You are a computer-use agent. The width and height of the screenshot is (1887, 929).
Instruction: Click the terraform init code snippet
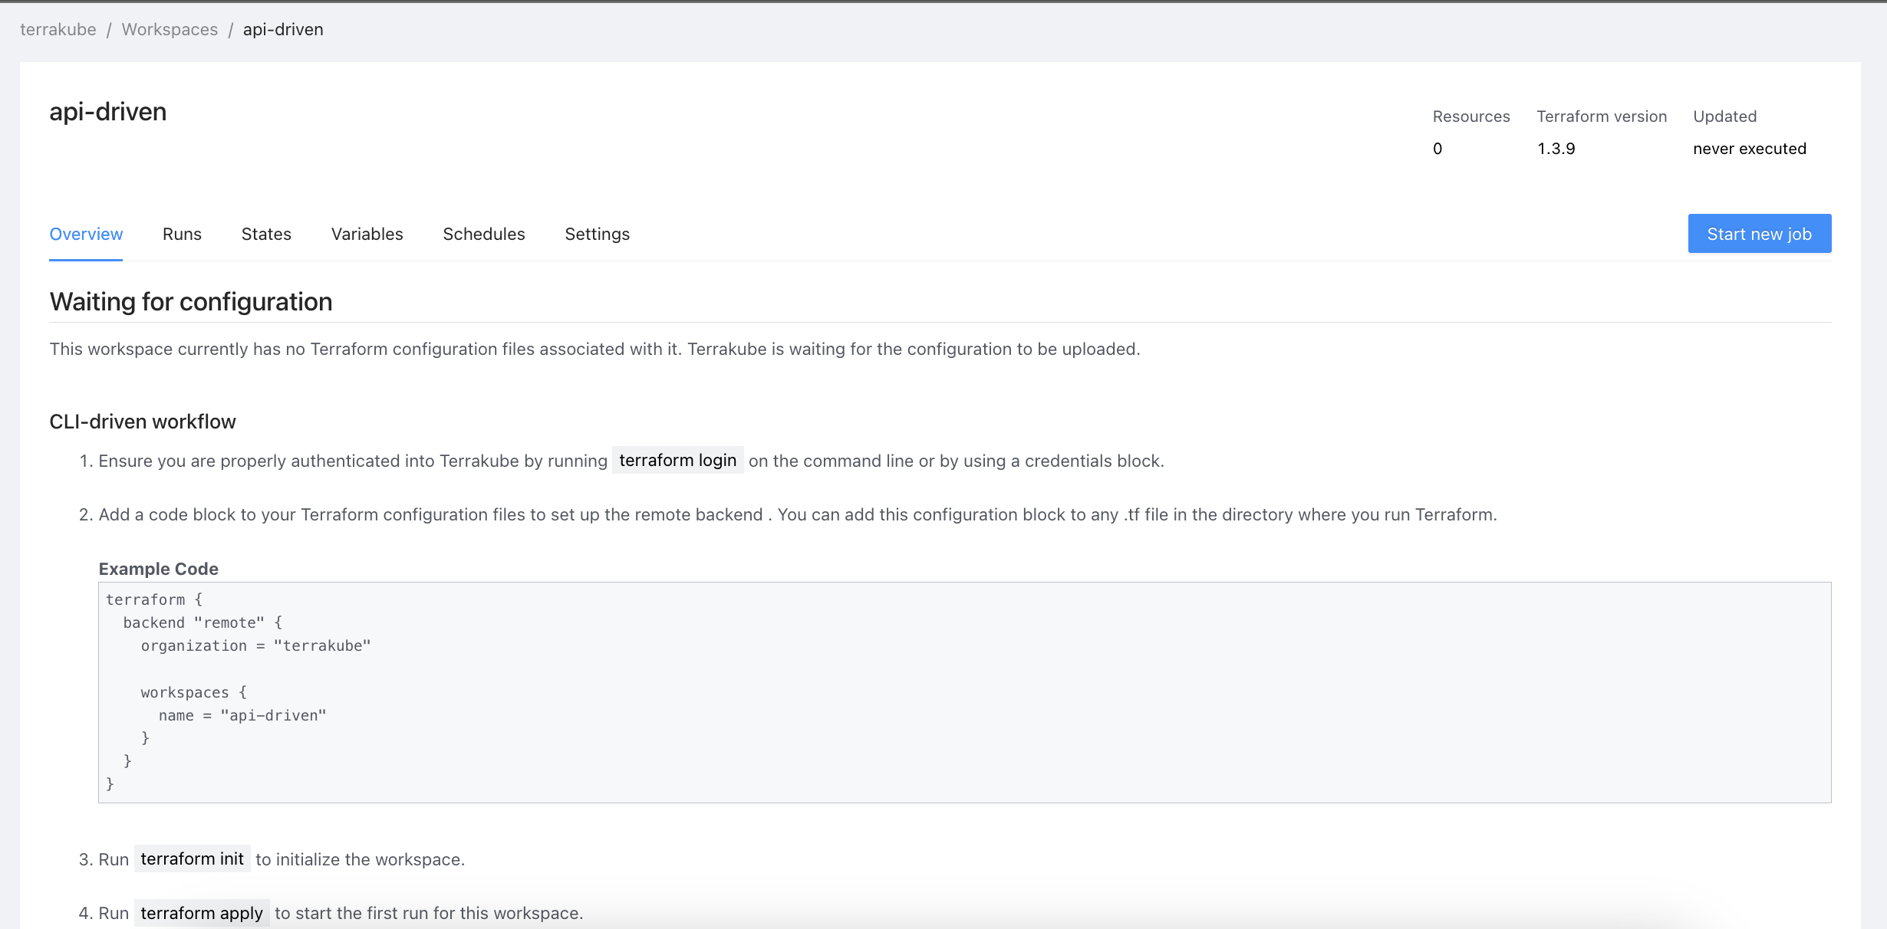pyautogui.click(x=192, y=858)
